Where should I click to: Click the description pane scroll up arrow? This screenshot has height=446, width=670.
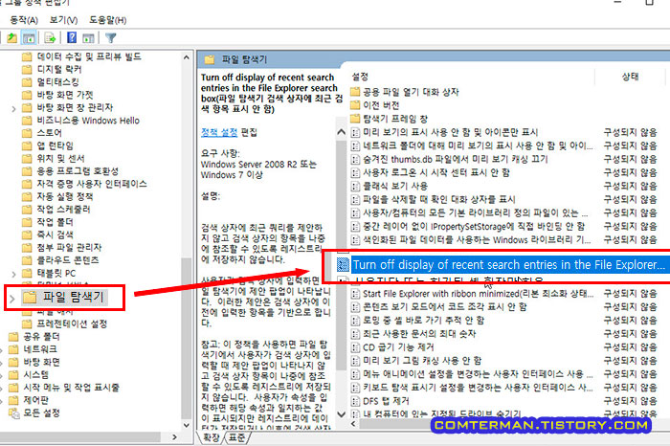341,132
